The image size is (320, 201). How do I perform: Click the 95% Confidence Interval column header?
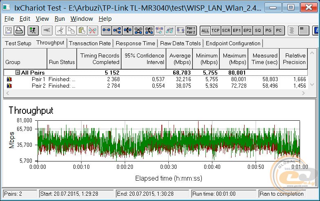[143, 59]
